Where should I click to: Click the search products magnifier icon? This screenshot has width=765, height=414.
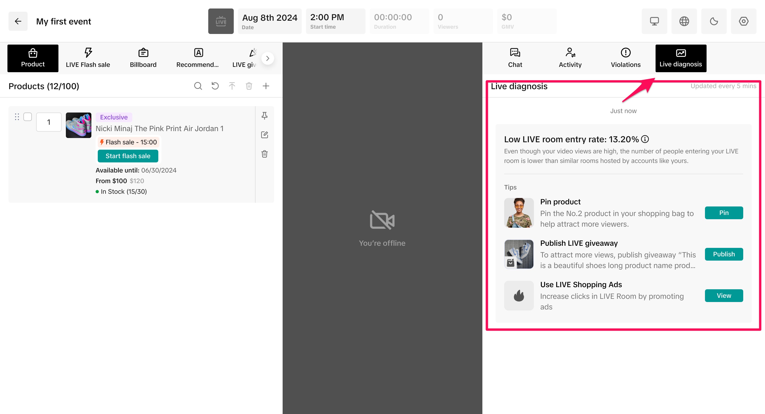tap(198, 86)
